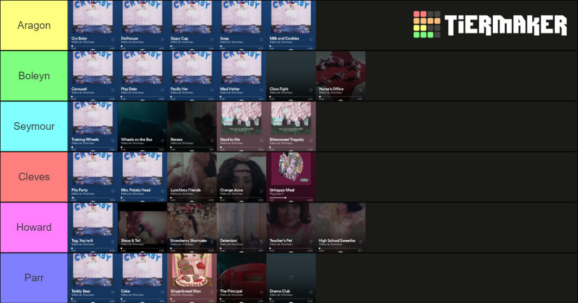The width and height of the screenshot is (578, 303).
Task: Like Detention using the heart icon
Action: [261, 242]
